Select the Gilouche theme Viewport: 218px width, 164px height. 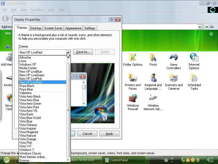(x=43, y=57)
